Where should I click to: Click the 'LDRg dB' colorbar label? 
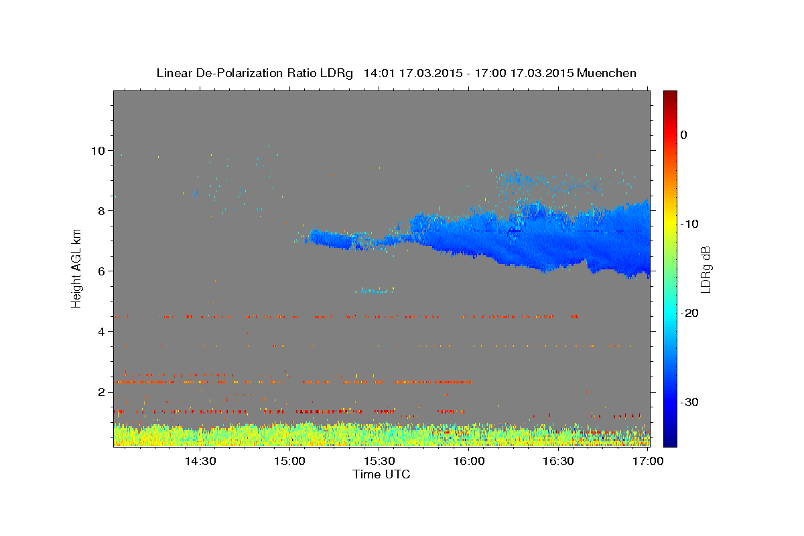click(705, 269)
